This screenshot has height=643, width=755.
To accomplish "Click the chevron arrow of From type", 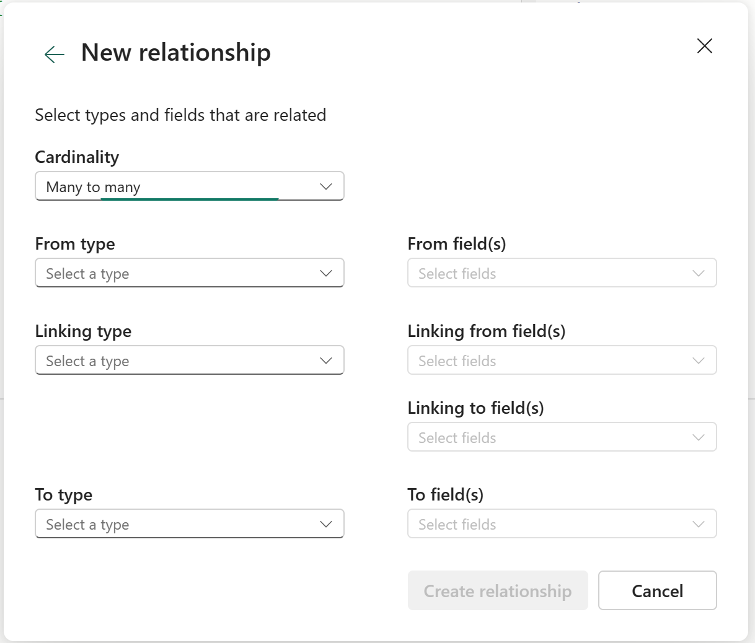I will [x=326, y=273].
